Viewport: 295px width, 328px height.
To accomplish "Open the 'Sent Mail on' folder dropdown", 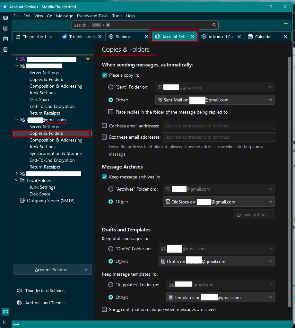I will [x=215, y=100].
